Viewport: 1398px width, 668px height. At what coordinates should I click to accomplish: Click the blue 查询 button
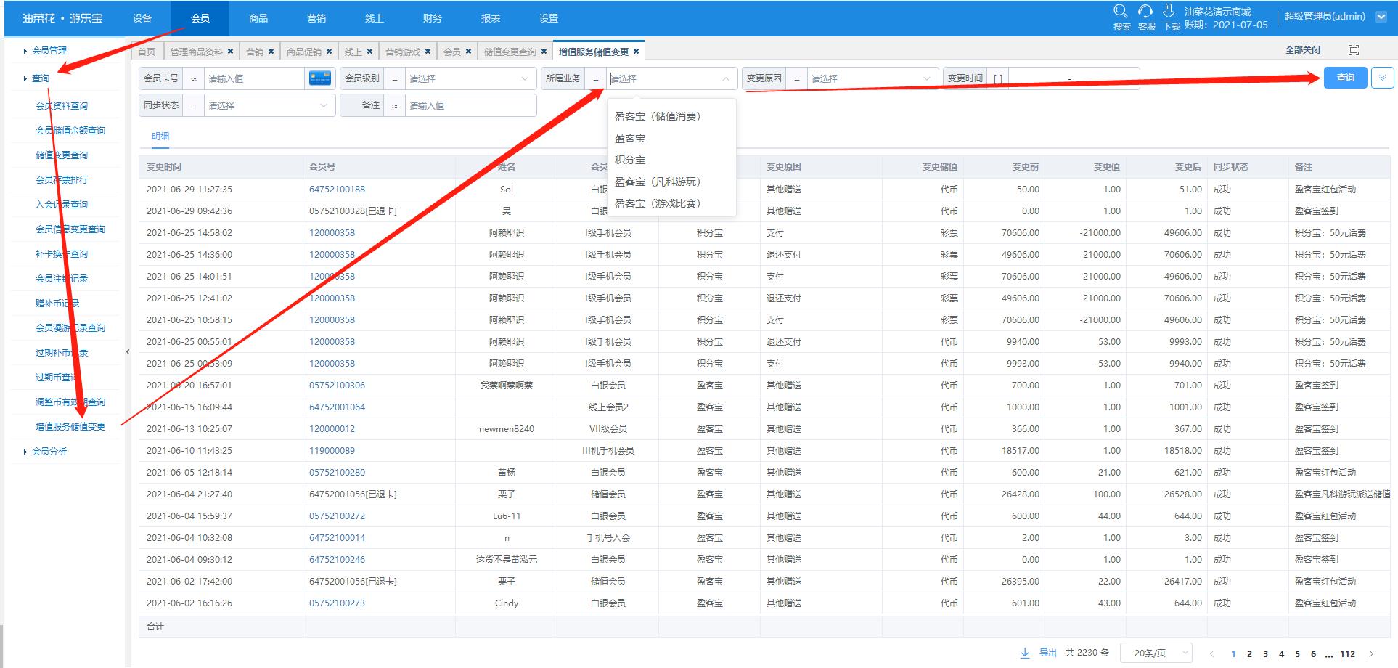click(1346, 78)
